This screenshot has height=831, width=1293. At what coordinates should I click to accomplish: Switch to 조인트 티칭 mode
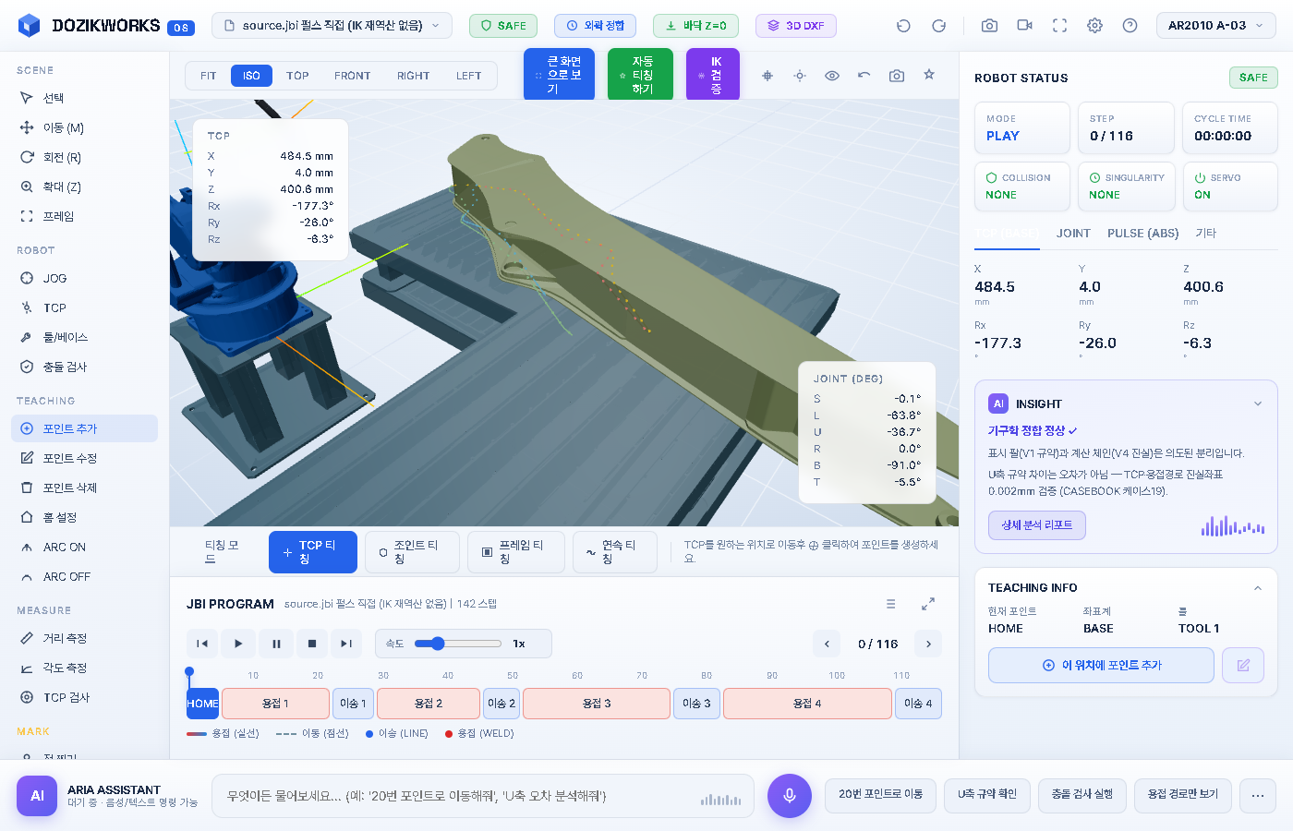pos(412,552)
